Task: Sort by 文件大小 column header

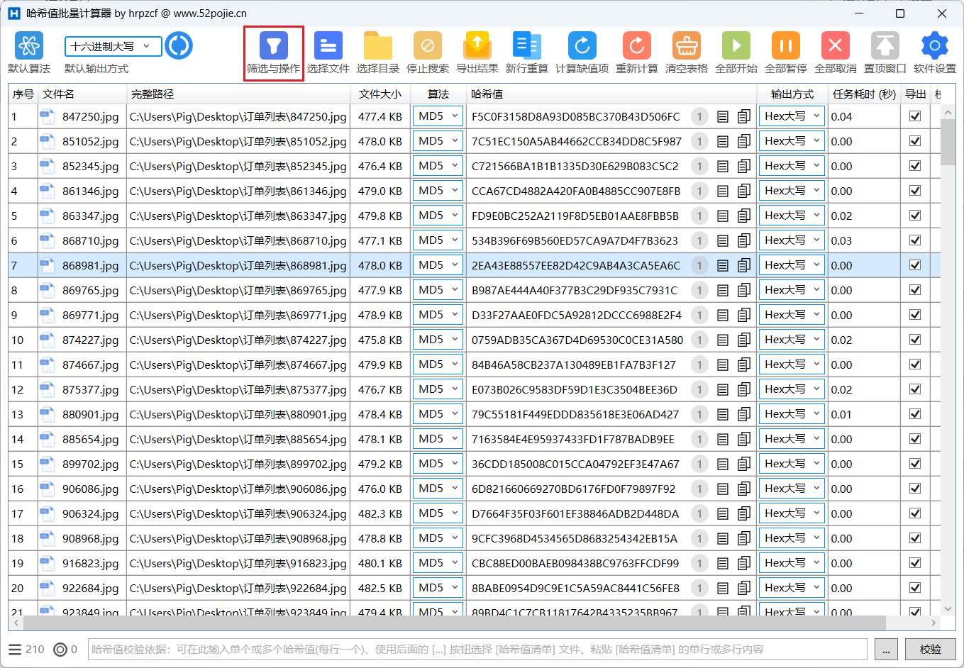Action: (379, 94)
